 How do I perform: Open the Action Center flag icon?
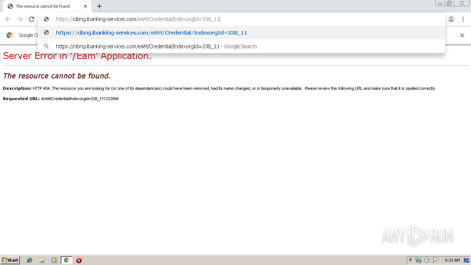tap(436, 260)
